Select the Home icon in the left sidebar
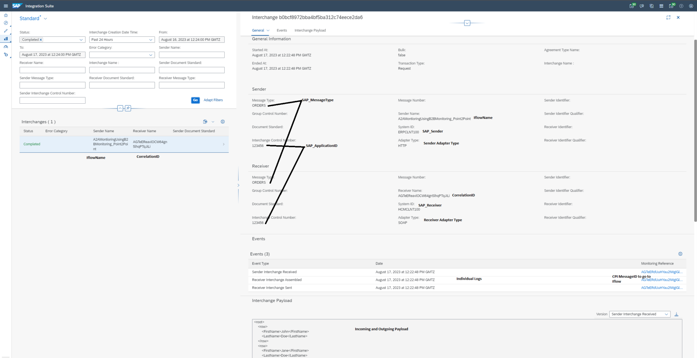The width and height of the screenshot is (697, 358). (5, 15)
